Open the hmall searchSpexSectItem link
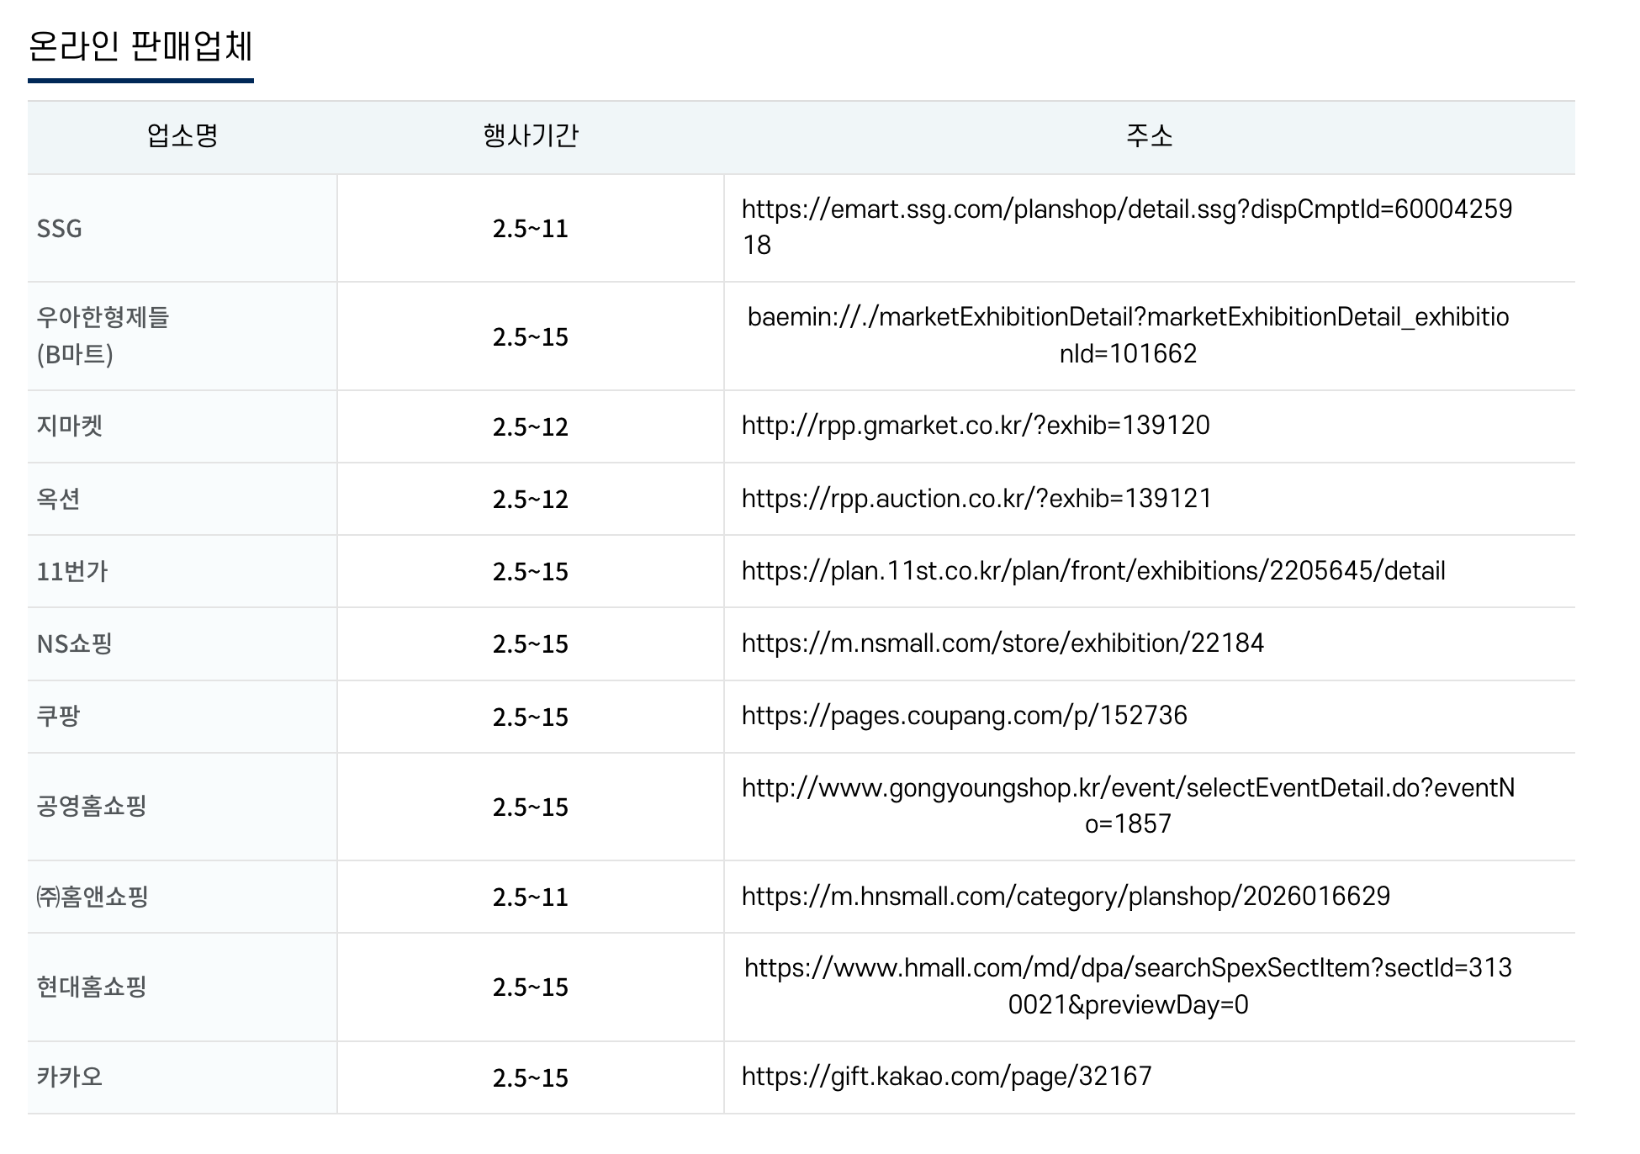Viewport: 1640px width, 1154px height. [1127, 968]
